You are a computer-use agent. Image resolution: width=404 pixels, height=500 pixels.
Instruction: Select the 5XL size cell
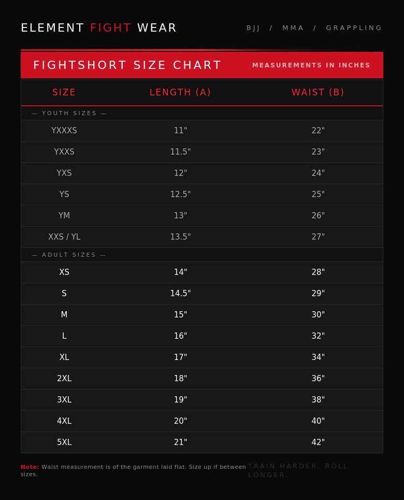(x=64, y=442)
